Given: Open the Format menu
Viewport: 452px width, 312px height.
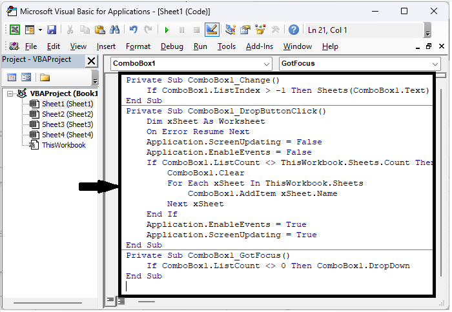Looking at the screenshot, I should click(x=138, y=46).
